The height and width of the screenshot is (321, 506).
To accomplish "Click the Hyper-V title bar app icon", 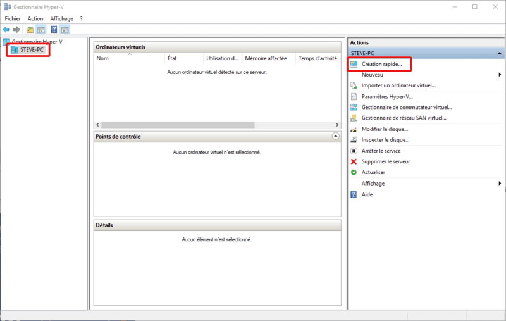I will [x=8, y=7].
